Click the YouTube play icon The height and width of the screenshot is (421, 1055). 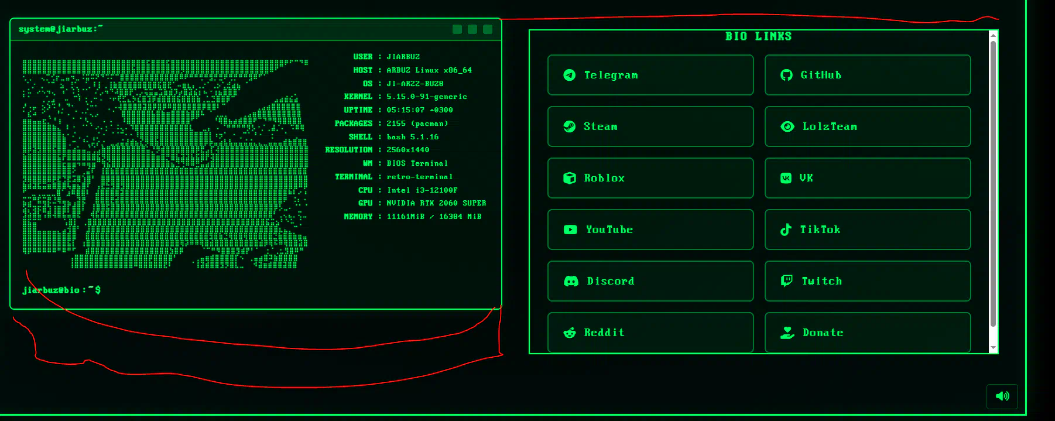coord(570,230)
